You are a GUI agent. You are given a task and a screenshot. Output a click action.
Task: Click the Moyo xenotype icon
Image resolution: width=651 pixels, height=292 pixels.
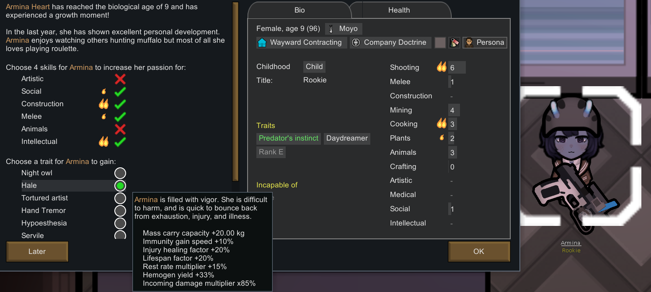(x=331, y=29)
